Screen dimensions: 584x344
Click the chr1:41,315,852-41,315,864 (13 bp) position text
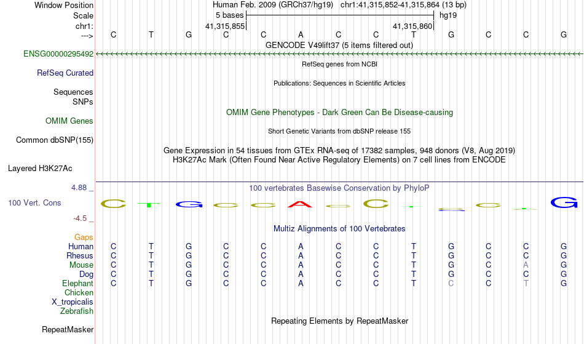403,5
